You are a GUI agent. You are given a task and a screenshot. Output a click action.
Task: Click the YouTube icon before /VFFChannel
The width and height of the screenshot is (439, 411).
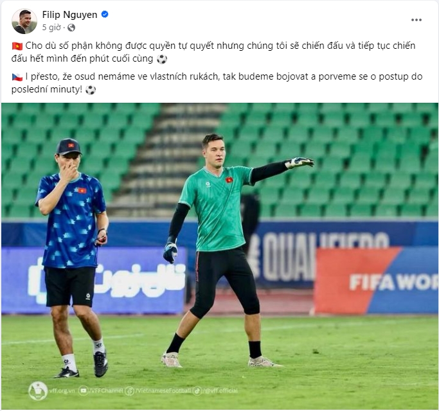click(83, 390)
